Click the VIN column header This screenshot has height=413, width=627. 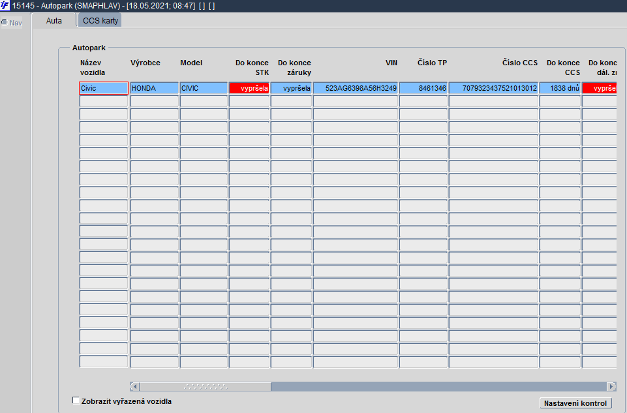coord(391,63)
